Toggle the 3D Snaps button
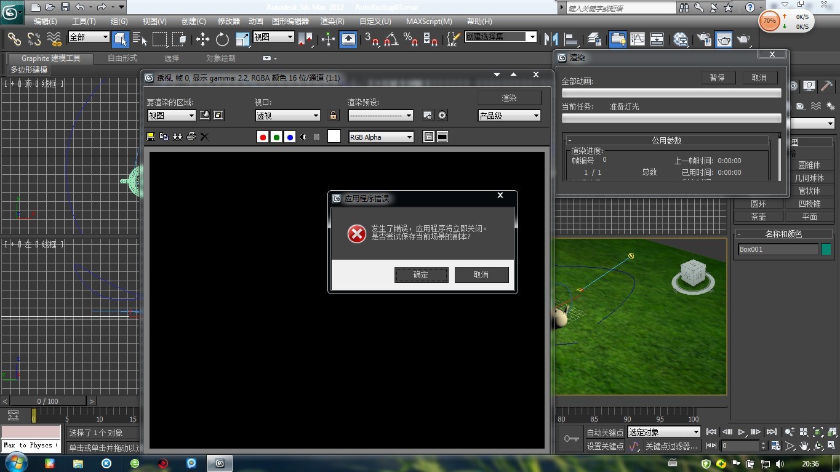 [x=372, y=39]
